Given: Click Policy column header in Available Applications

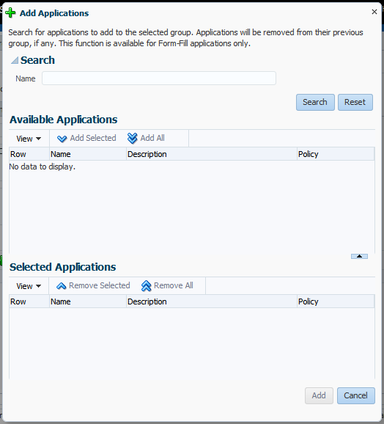Looking at the screenshot, I should pyautogui.click(x=336, y=154).
